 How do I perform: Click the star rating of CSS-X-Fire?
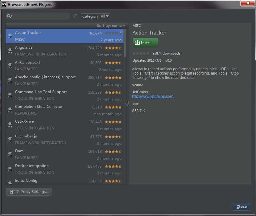(x=113, y=122)
